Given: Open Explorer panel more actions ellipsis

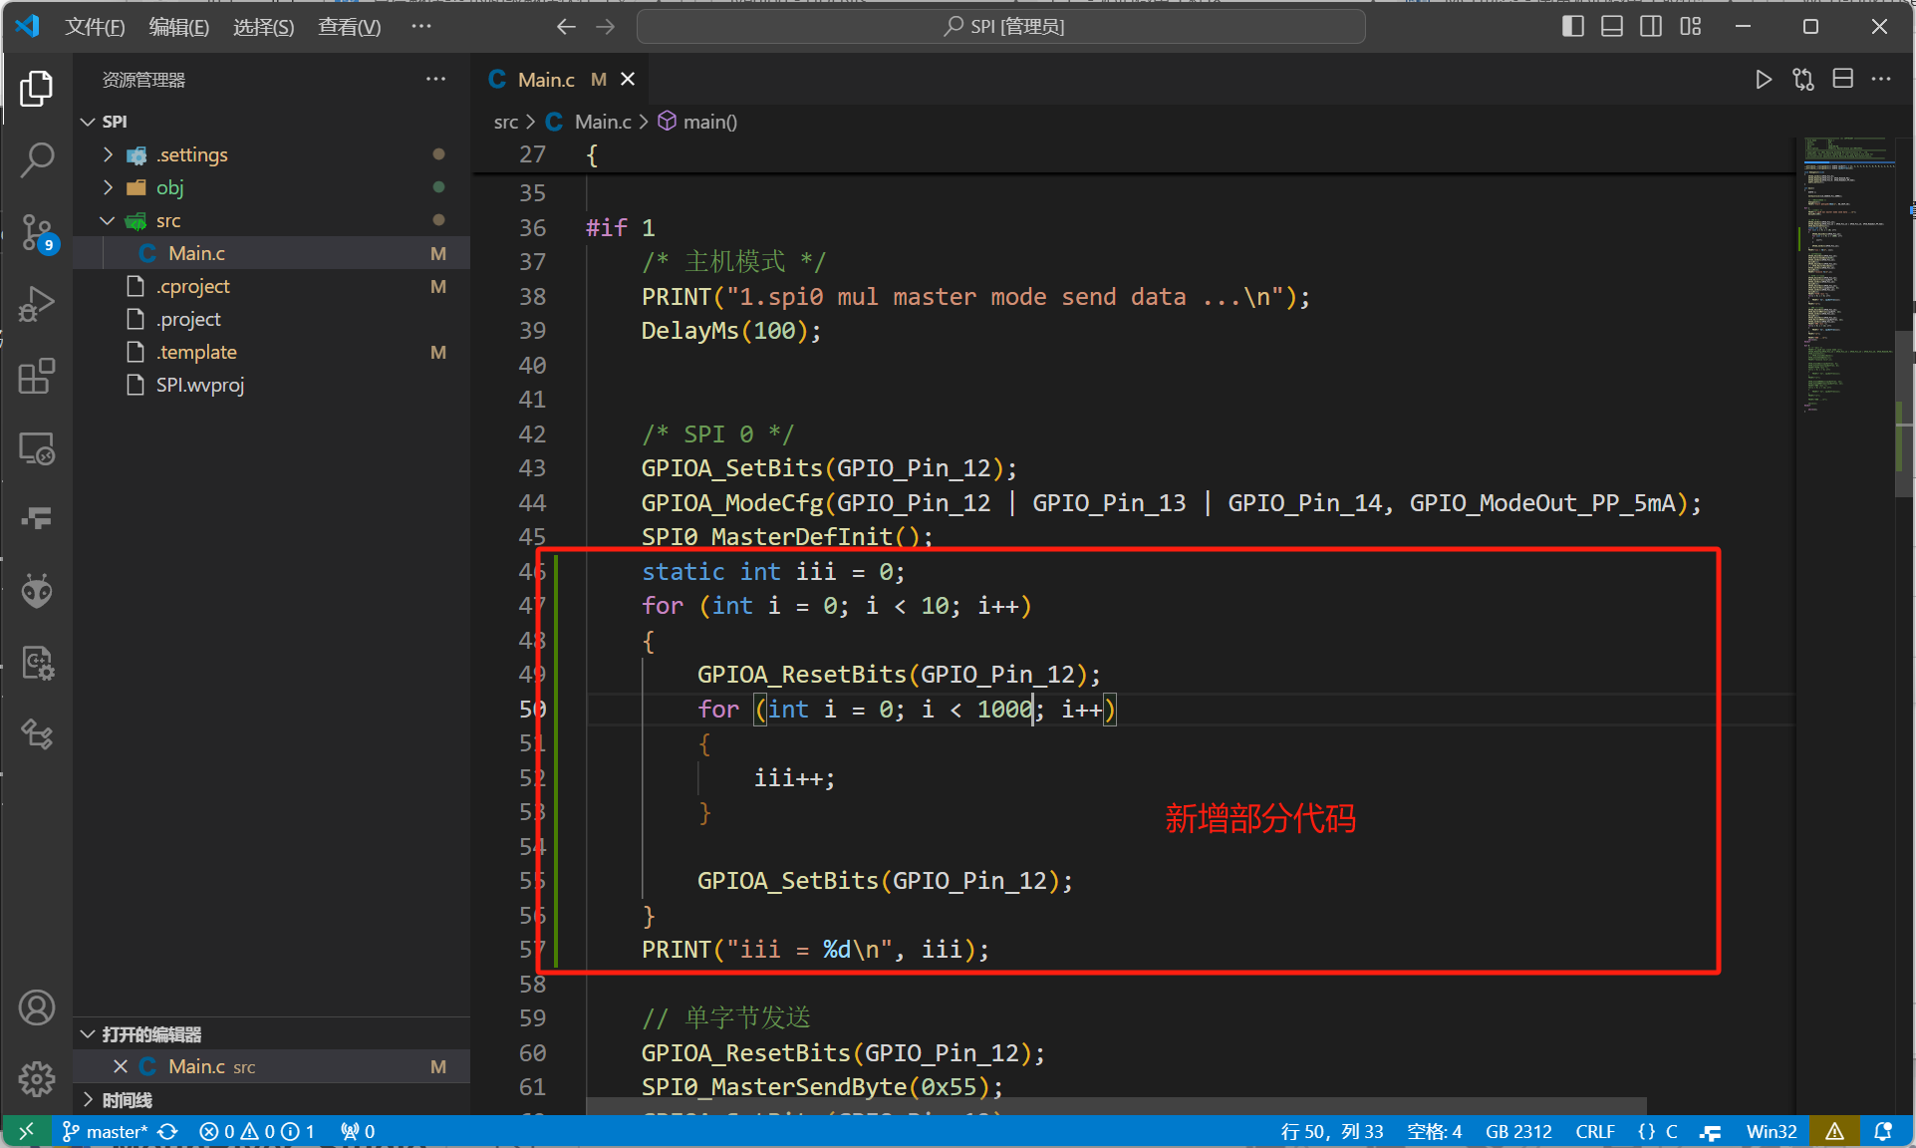Looking at the screenshot, I should (436, 80).
